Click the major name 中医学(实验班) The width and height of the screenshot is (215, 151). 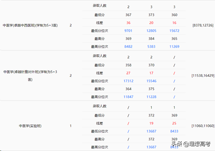[x=30, y=126]
